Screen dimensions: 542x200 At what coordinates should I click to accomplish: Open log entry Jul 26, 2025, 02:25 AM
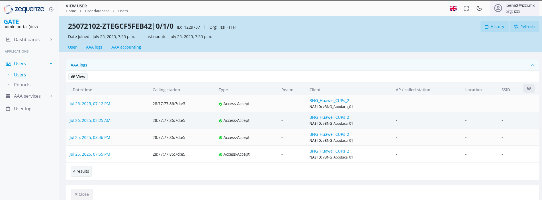pos(90,120)
